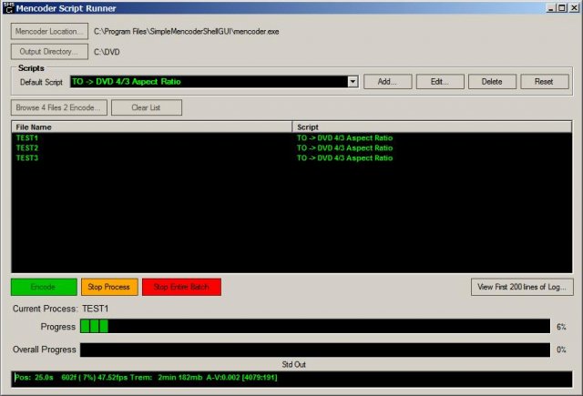The height and width of the screenshot is (396, 583).
Task: Reset the scripts list
Action: coord(545,82)
